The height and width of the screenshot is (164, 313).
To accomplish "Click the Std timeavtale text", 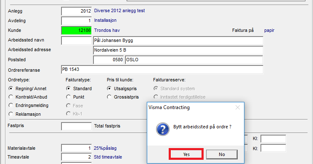I will pos(108,157).
